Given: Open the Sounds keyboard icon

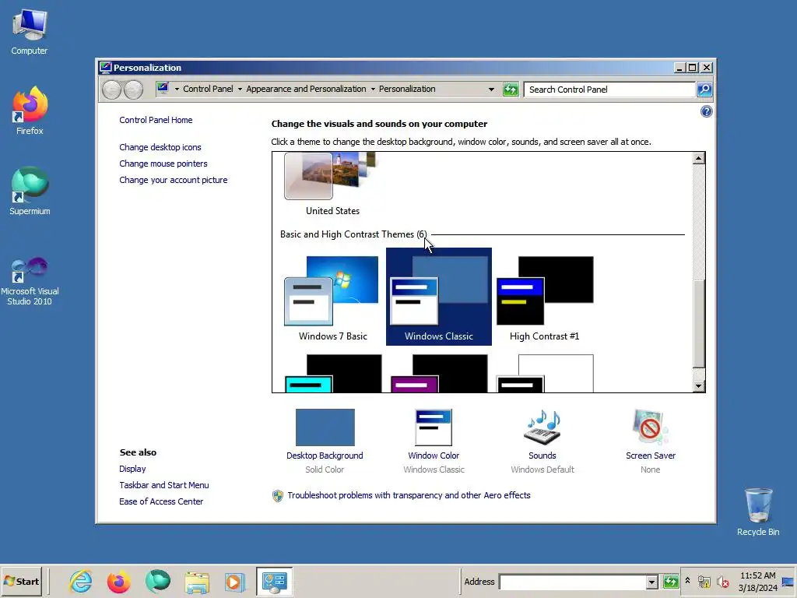Looking at the screenshot, I should 542,427.
